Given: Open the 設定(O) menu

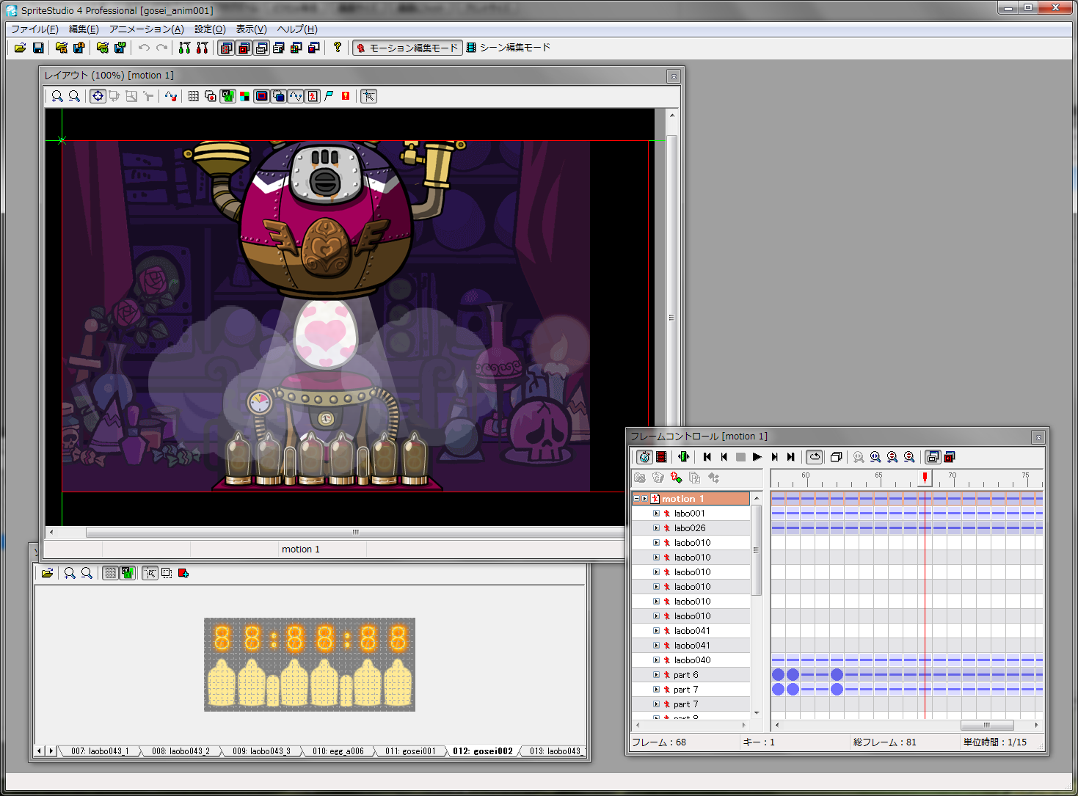Looking at the screenshot, I should [x=210, y=29].
